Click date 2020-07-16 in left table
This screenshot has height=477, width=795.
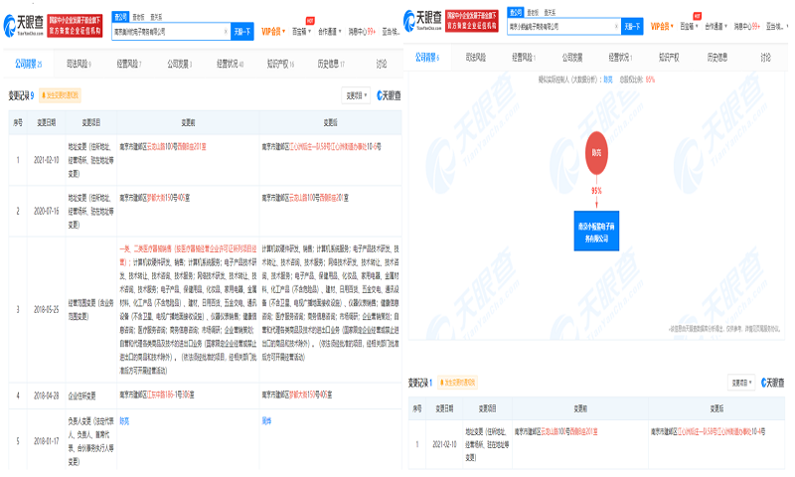point(46,211)
